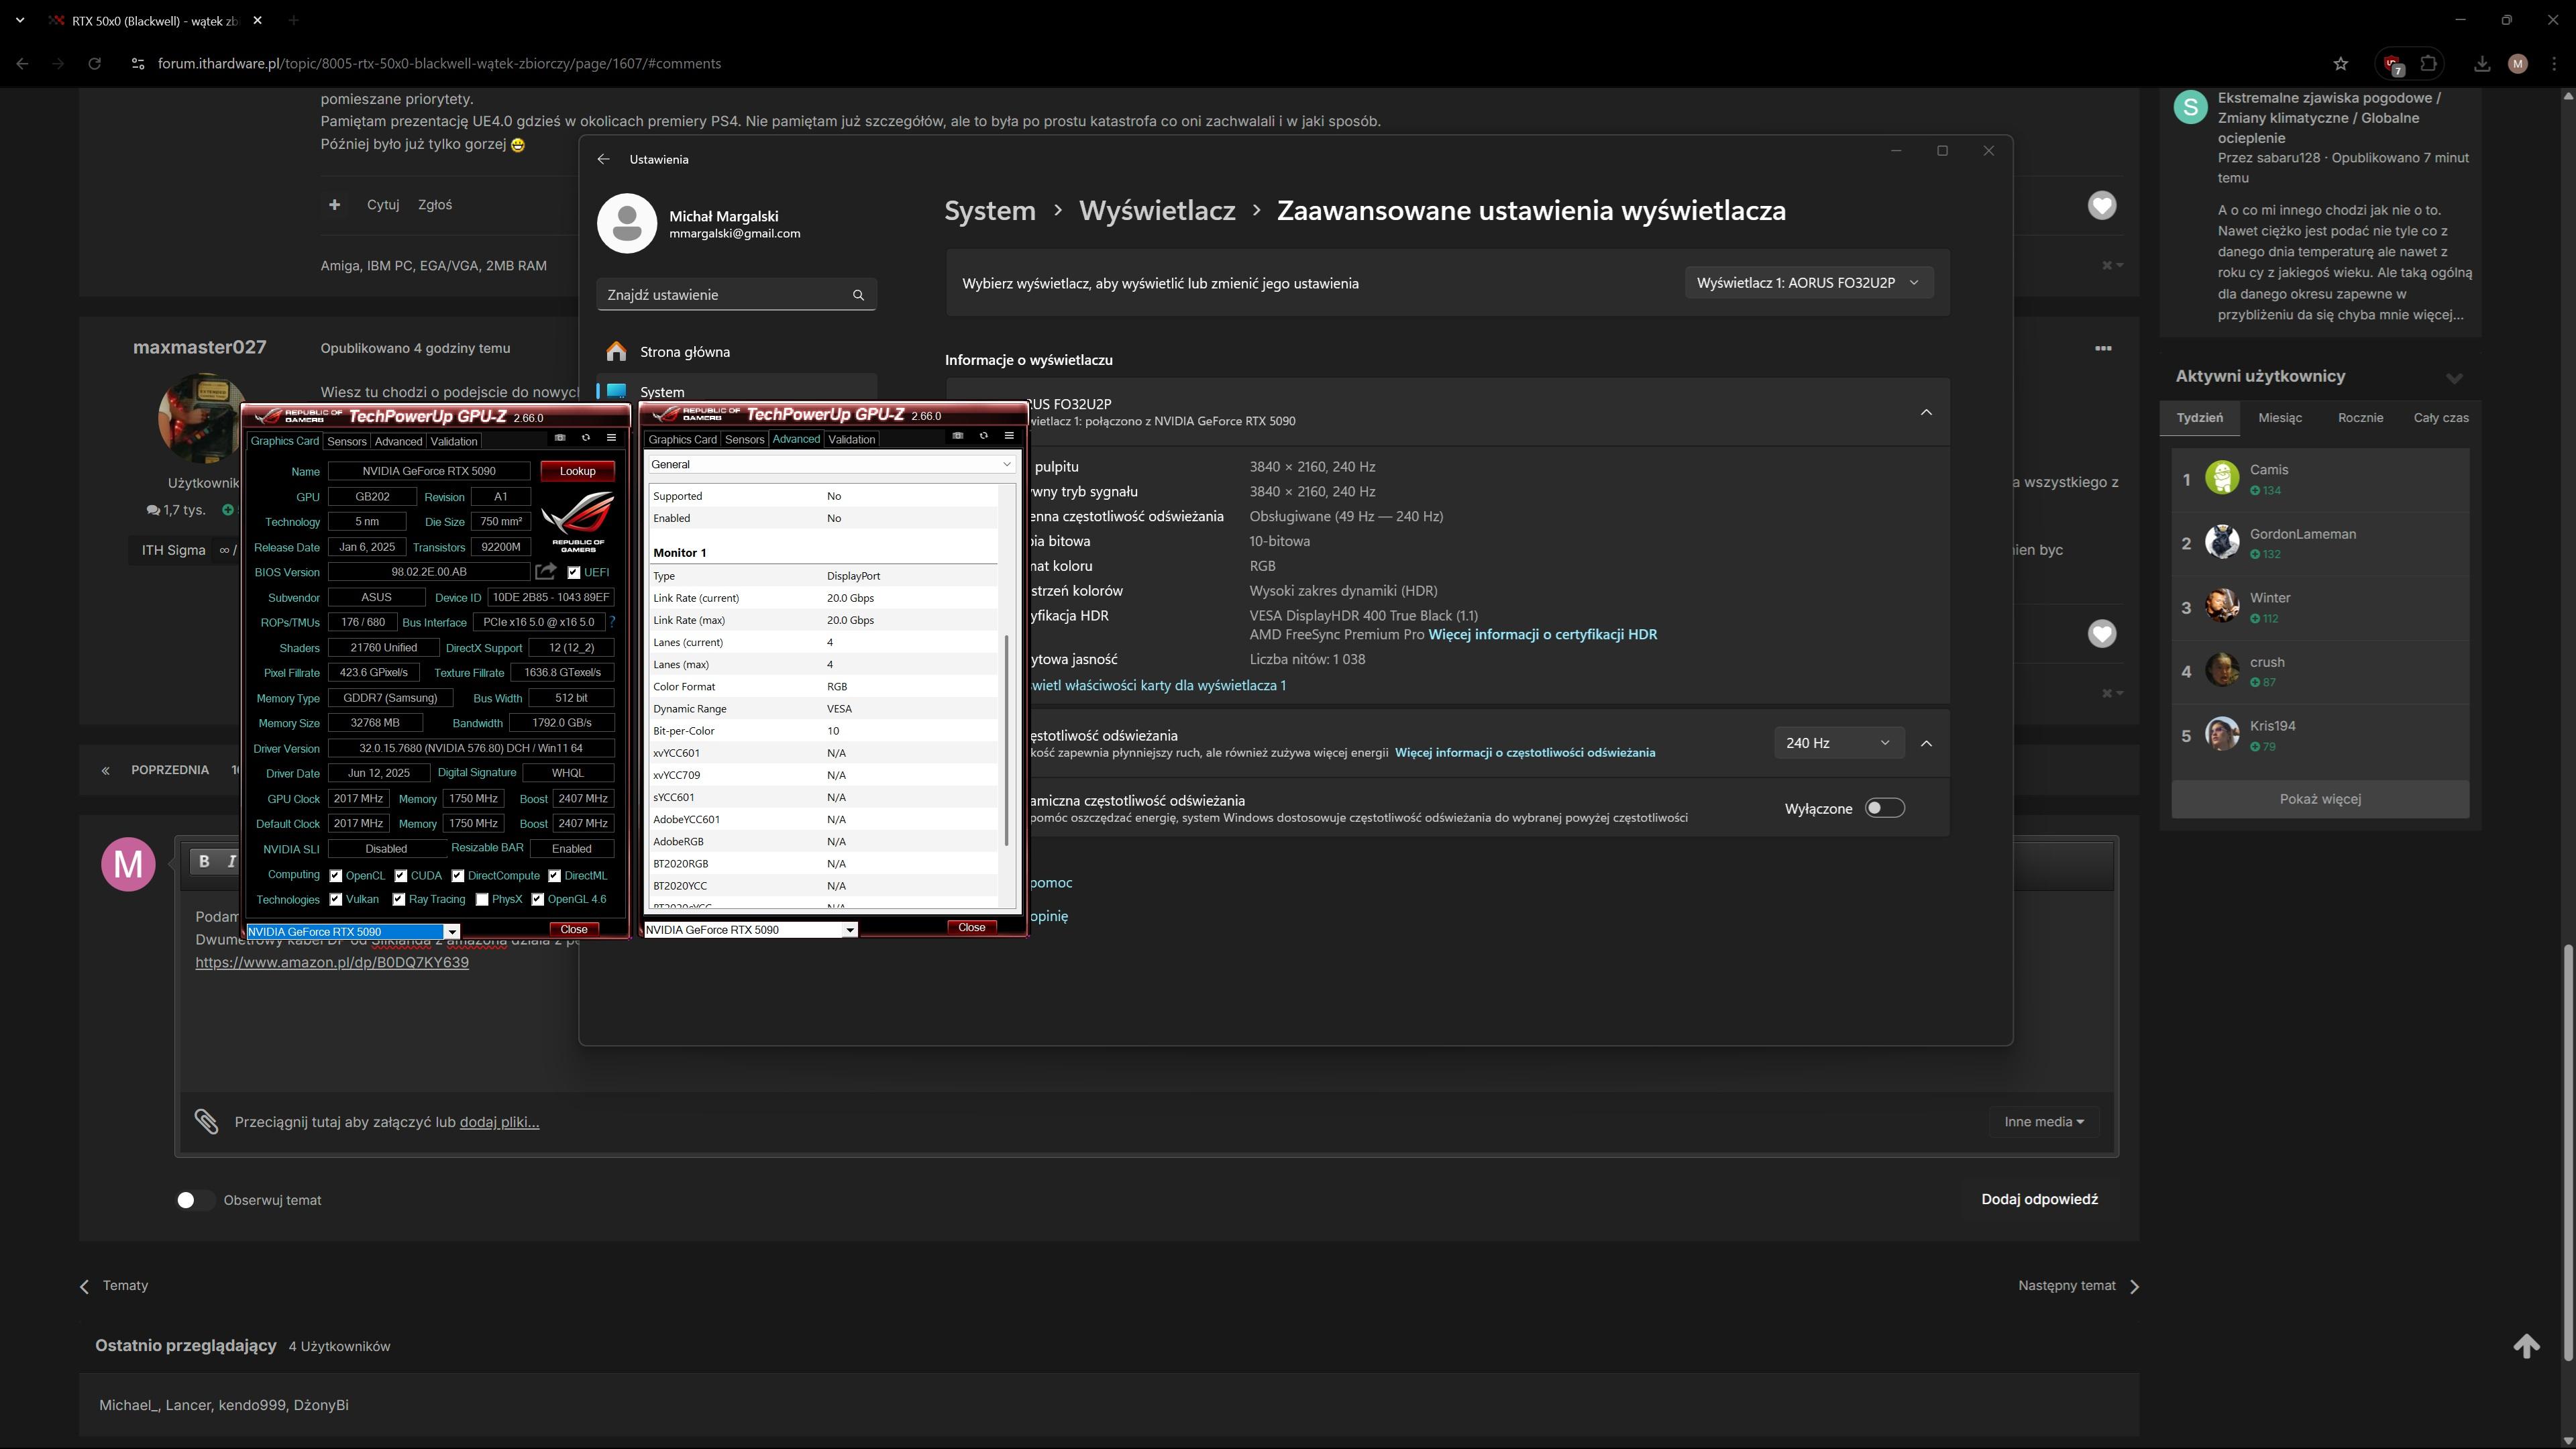Switch to Sensors tab in left GPU-Z
Image resolution: width=2576 pixels, height=1449 pixels.
coord(346,441)
